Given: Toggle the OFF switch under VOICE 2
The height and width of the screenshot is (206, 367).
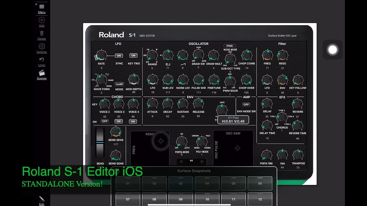Looking at the screenshot, I should tap(105, 121).
